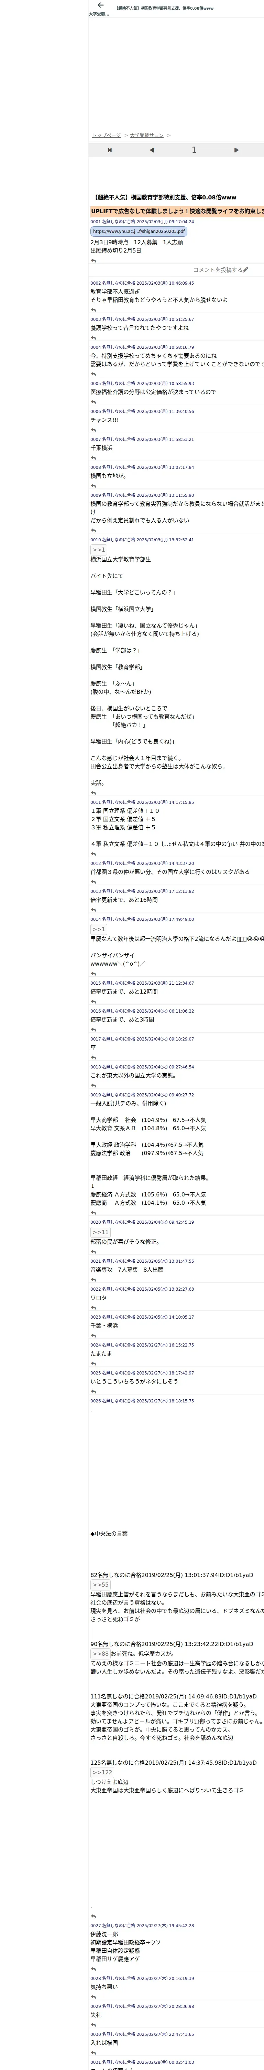Reply to post 0005 via arrow icon

(93, 402)
